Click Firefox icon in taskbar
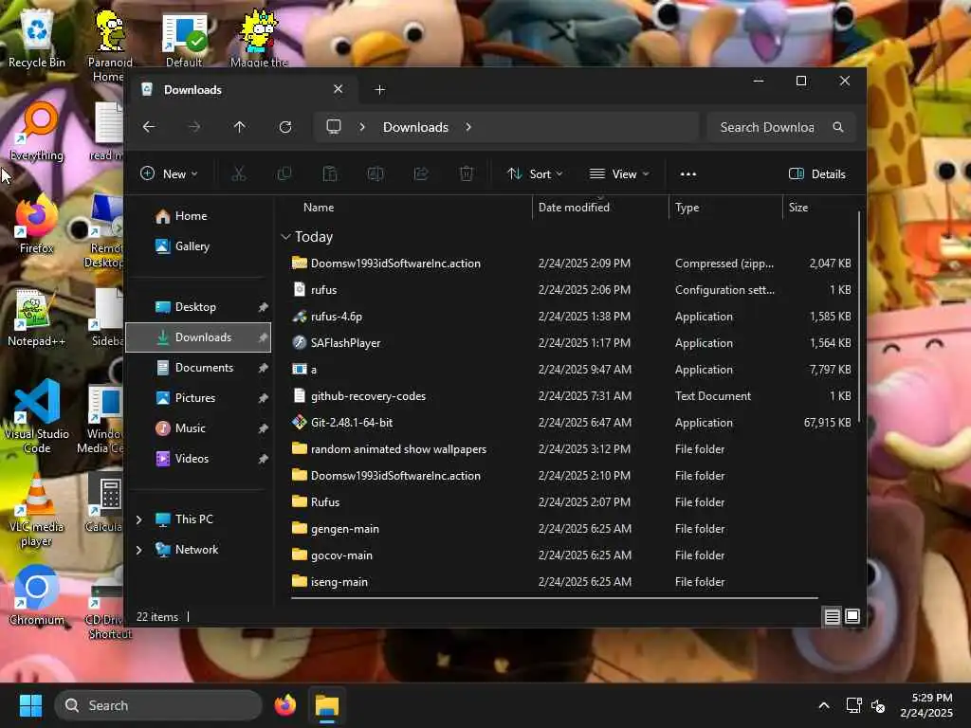This screenshot has width=971, height=728. [285, 705]
